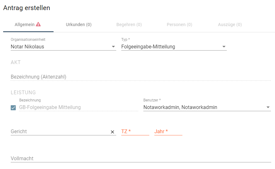Click the Bezeichnung (Aktenzahl) field
The image size is (275, 169).
click(x=141, y=77)
